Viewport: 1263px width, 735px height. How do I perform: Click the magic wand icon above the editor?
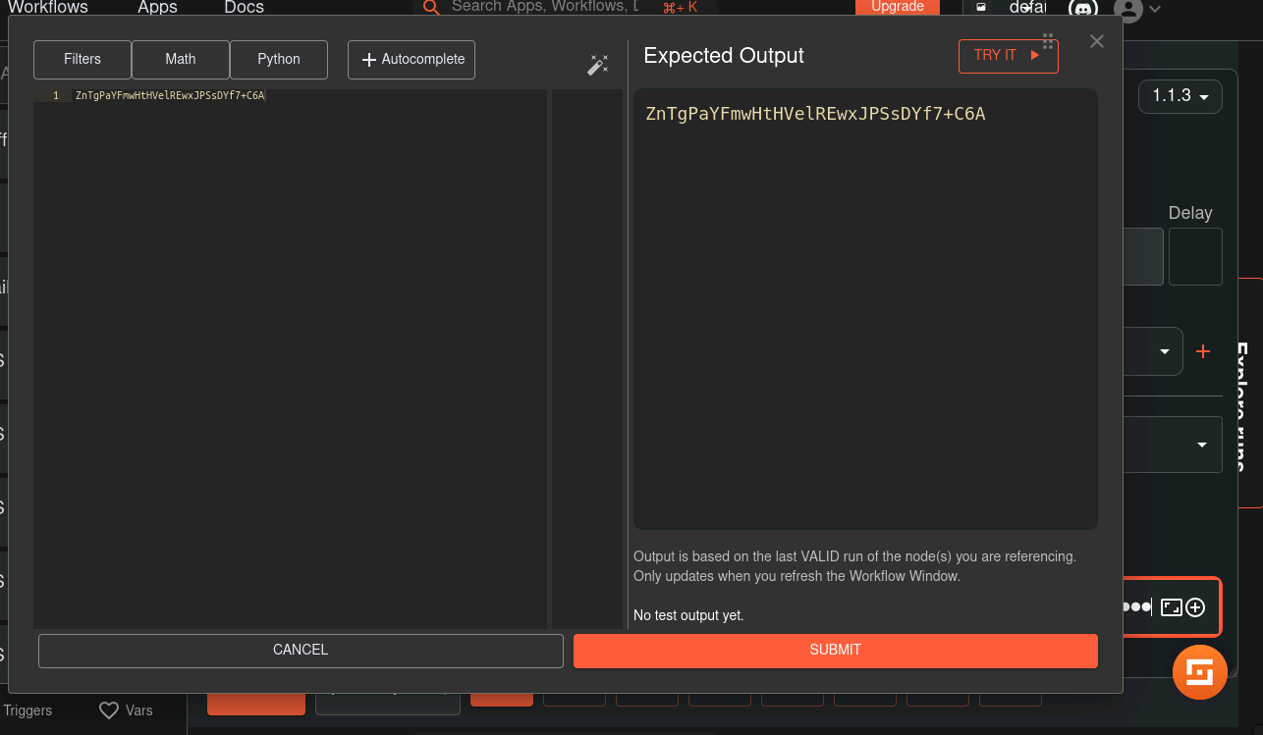(597, 66)
